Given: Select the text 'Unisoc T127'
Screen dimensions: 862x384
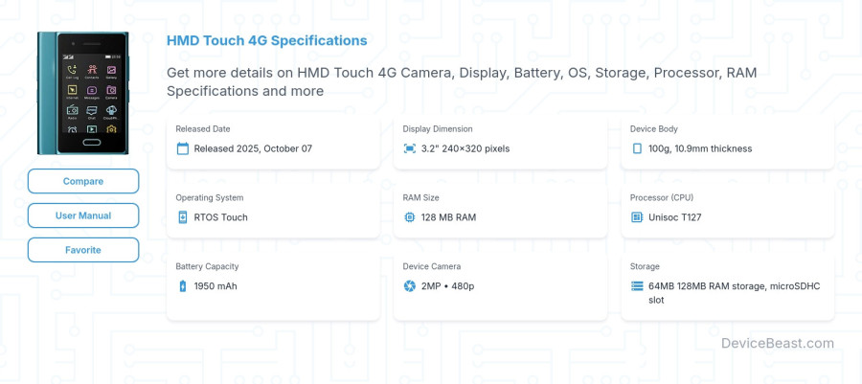Looking at the screenshot, I should 674,217.
